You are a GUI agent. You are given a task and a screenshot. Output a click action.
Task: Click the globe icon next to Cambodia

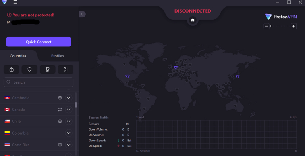(x=60, y=98)
